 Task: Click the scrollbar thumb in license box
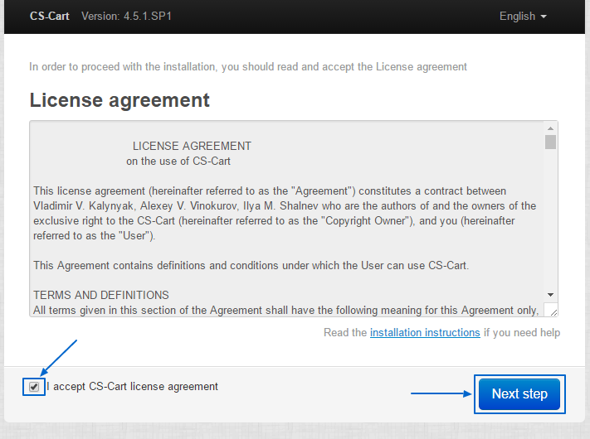click(x=550, y=142)
